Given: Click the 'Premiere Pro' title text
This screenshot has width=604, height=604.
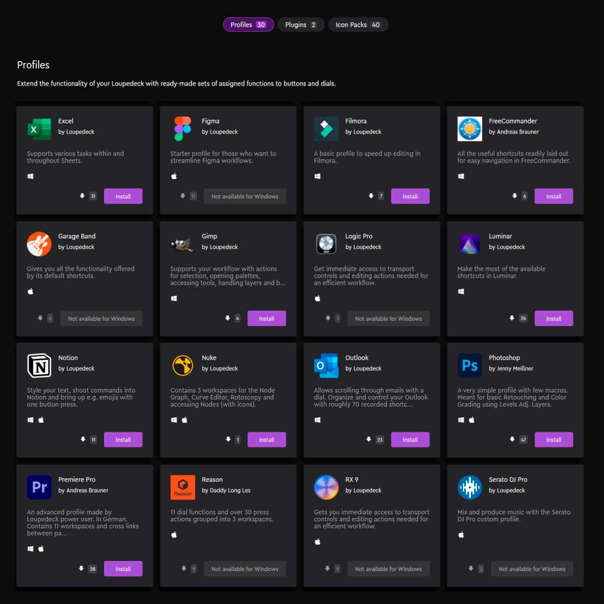Looking at the screenshot, I should pyautogui.click(x=77, y=479).
